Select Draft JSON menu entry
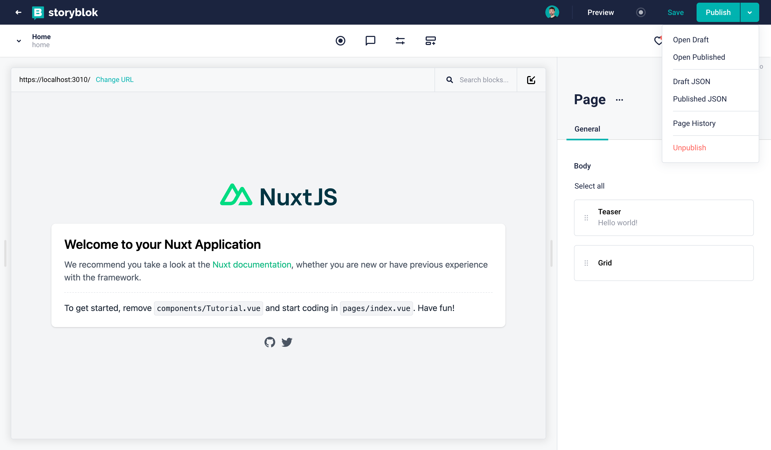This screenshot has width=771, height=450. click(691, 81)
